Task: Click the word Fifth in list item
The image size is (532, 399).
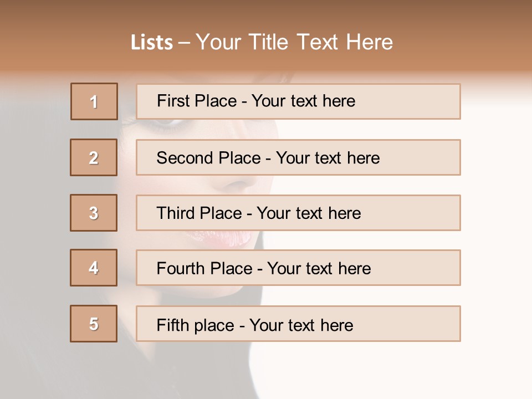Action: pos(172,325)
